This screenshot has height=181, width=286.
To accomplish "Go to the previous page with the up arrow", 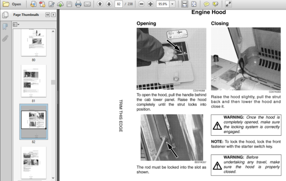I will coord(100,4).
